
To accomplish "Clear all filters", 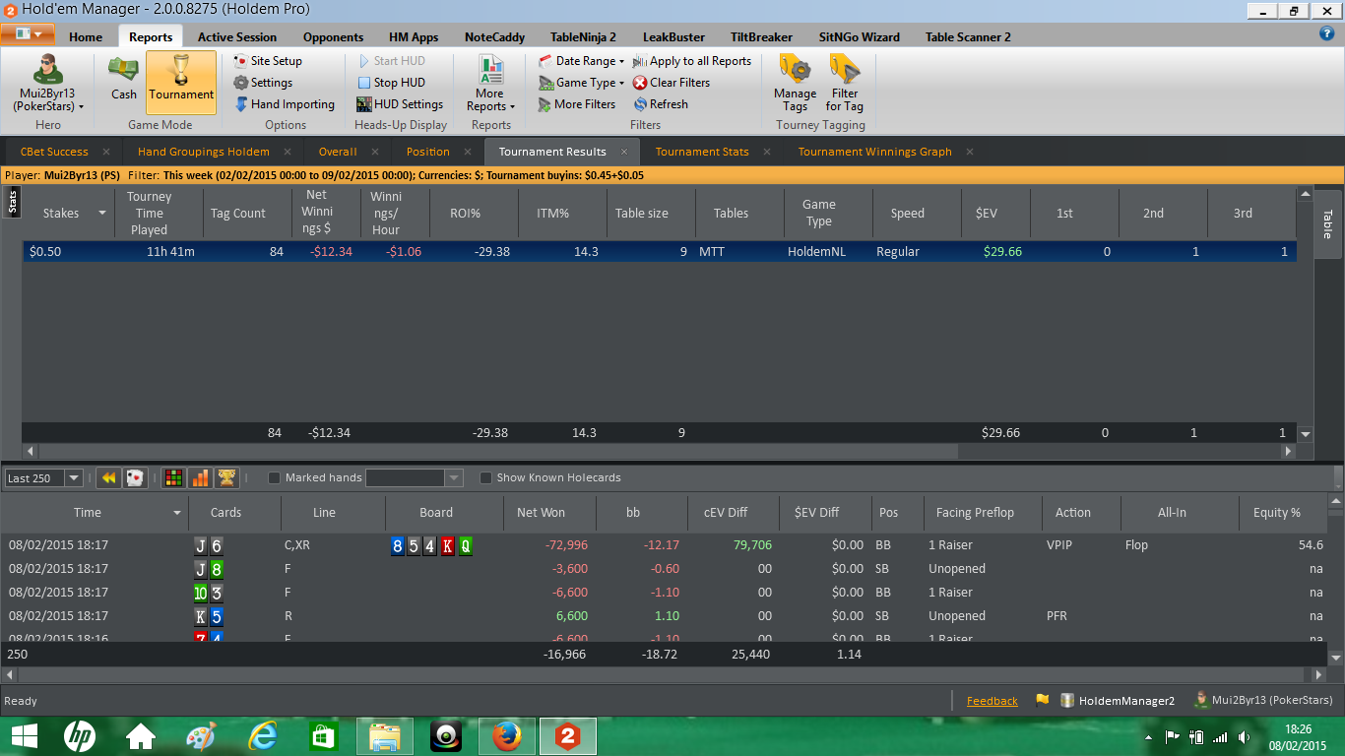I will click(x=672, y=83).
